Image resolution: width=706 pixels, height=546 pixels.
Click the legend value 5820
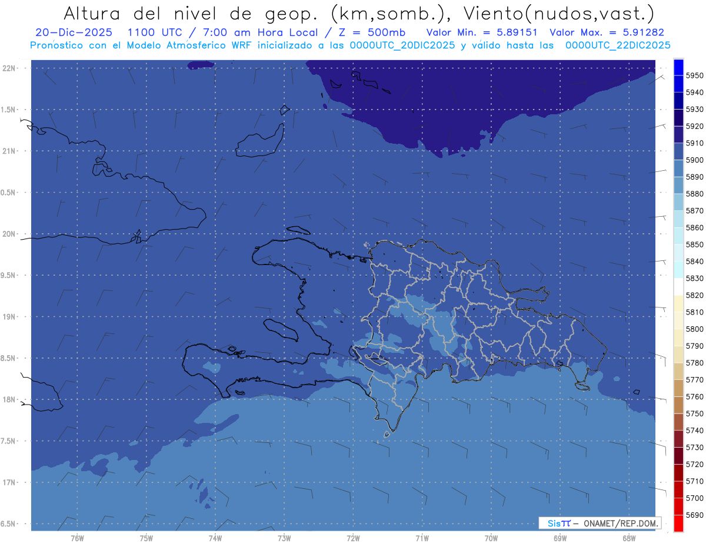(694, 295)
